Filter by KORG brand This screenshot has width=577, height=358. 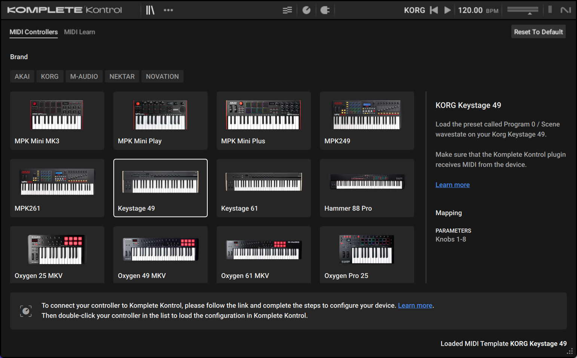(50, 76)
